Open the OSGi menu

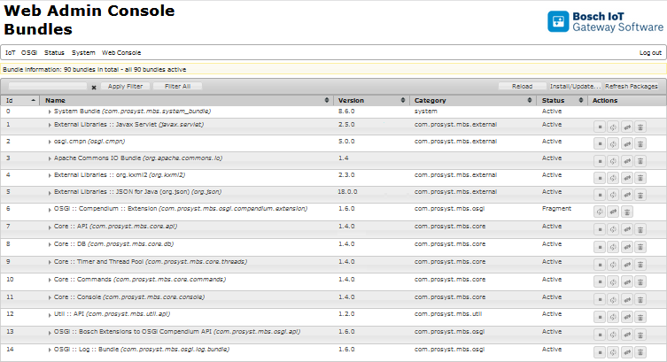coord(29,53)
